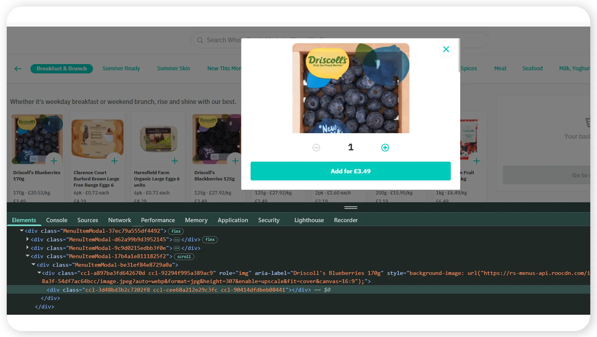The image size is (597, 337).
Task: Open the Seafood category
Action: click(x=532, y=69)
